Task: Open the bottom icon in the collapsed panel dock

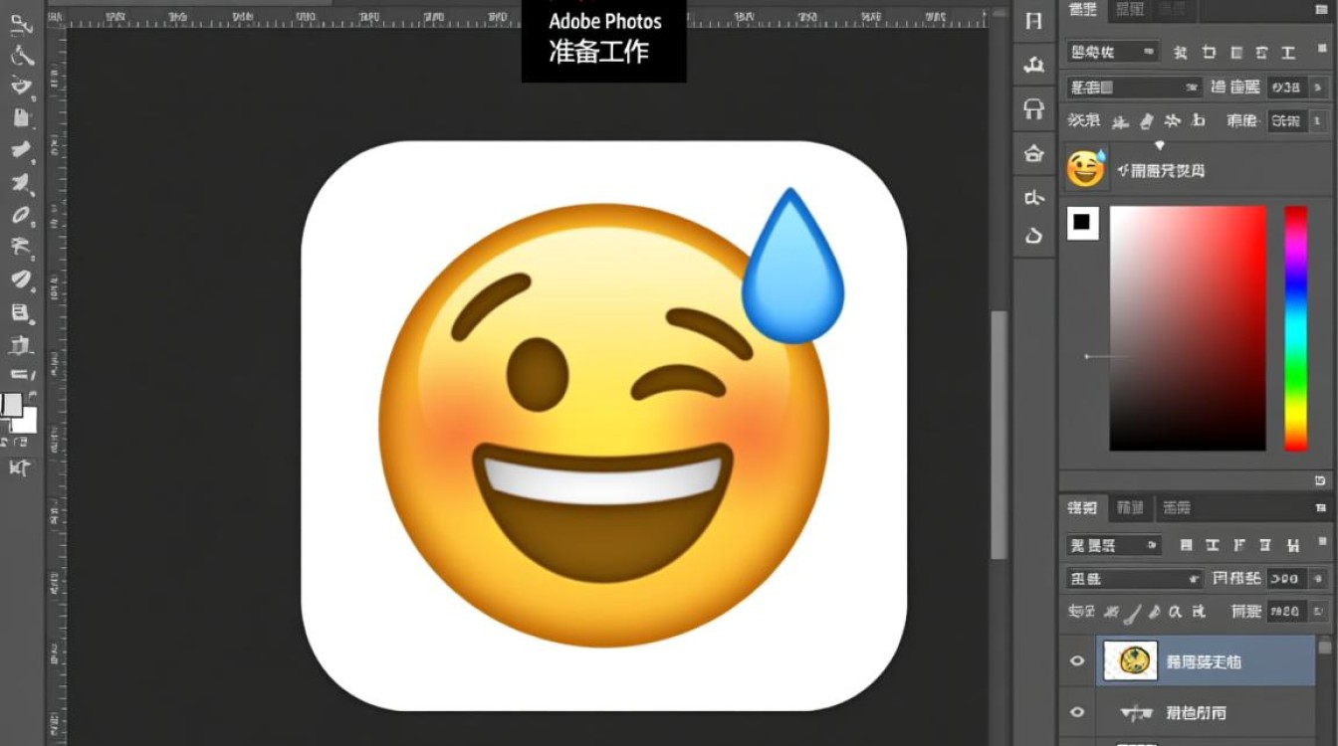Action: coord(1034,236)
